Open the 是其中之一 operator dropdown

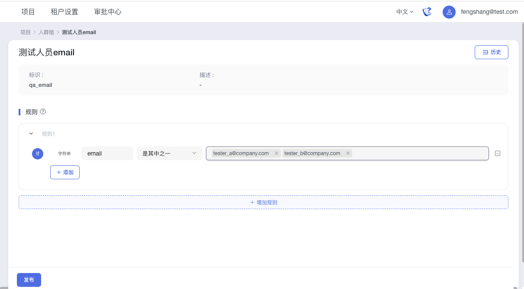[x=170, y=153]
